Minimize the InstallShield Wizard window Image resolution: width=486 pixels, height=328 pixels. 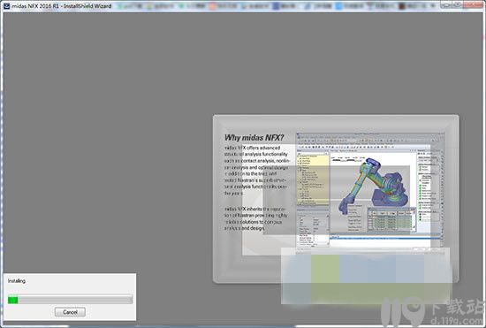[446, 4]
